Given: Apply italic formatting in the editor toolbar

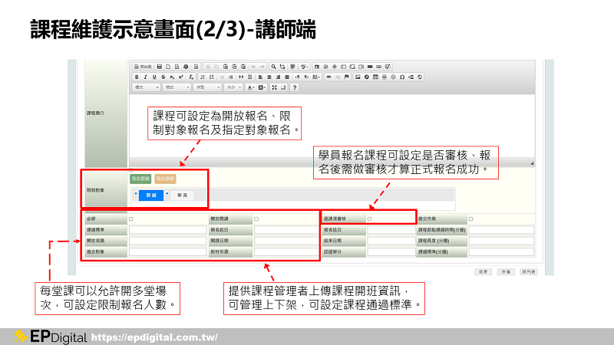Looking at the screenshot, I should click(145, 77).
